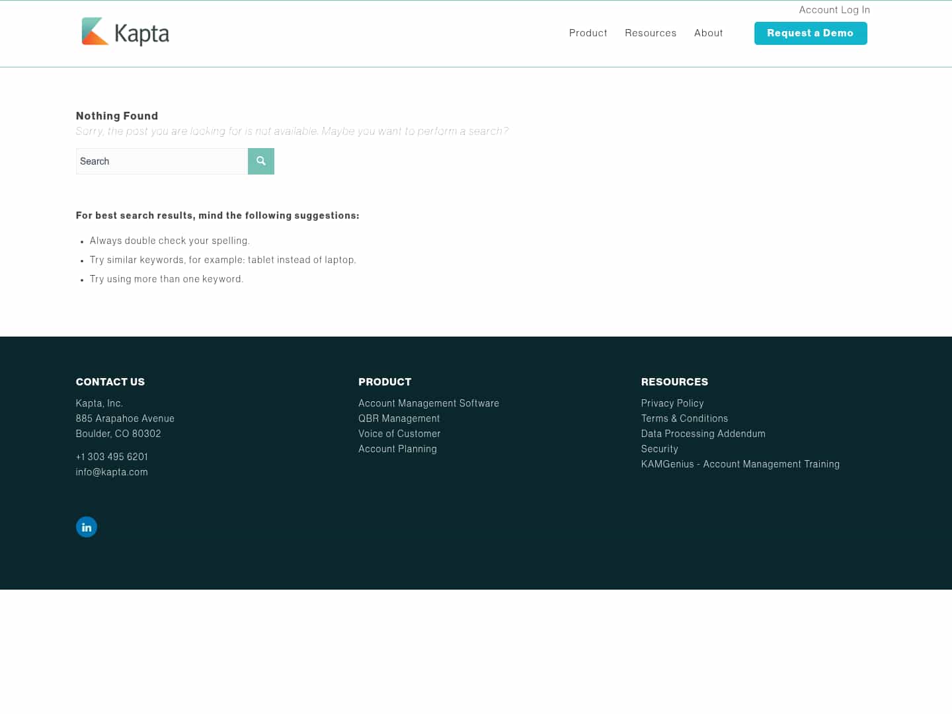Image resolution: width=952 pixels, height=714 pixels.
Task: Open the Voice of Customer link
Action: (x=399, y=434)
